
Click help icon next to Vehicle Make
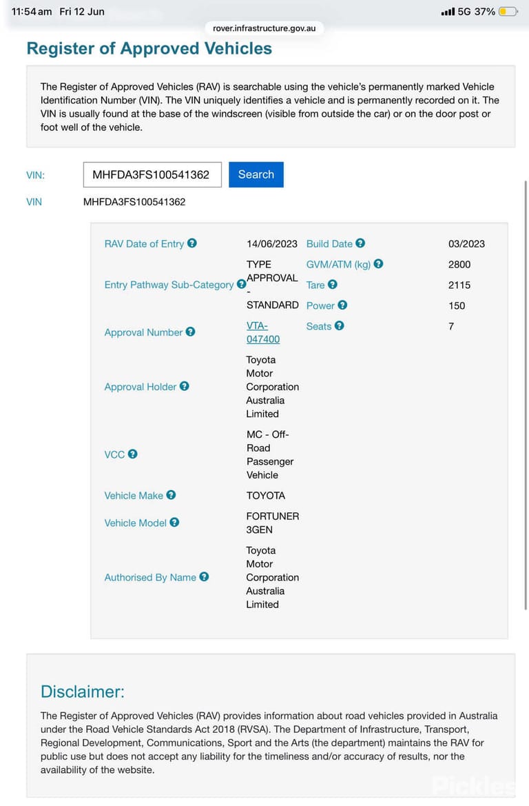click(171, 495)
